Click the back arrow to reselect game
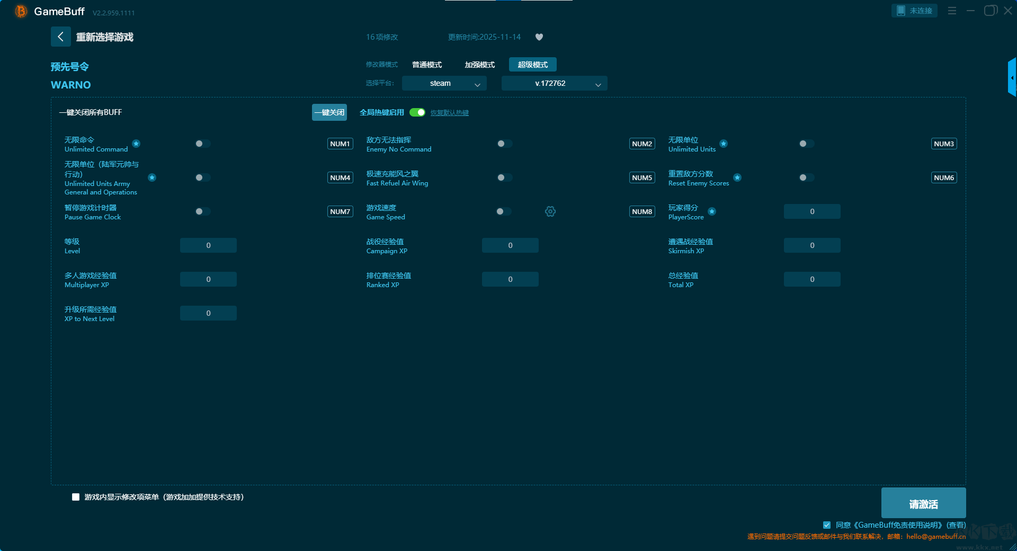The image size is (1017, 551). coord(60,37)
